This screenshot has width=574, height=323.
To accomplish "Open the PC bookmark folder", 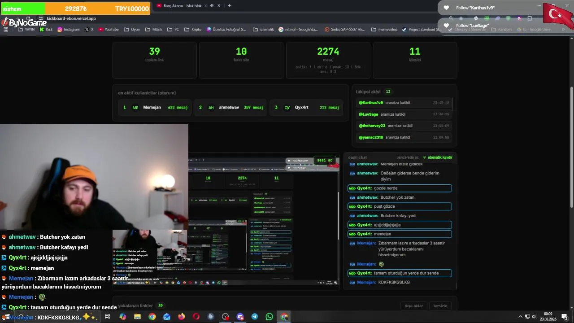I will pyautogui.click(x=173, y=30).
